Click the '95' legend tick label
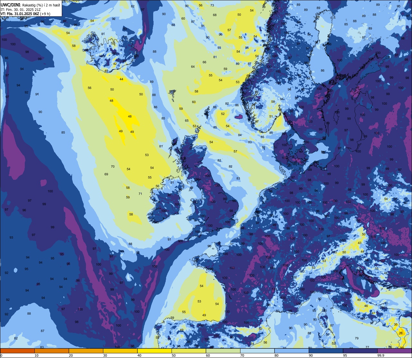Viewport: 412px width, 358px height. [345, 355]
